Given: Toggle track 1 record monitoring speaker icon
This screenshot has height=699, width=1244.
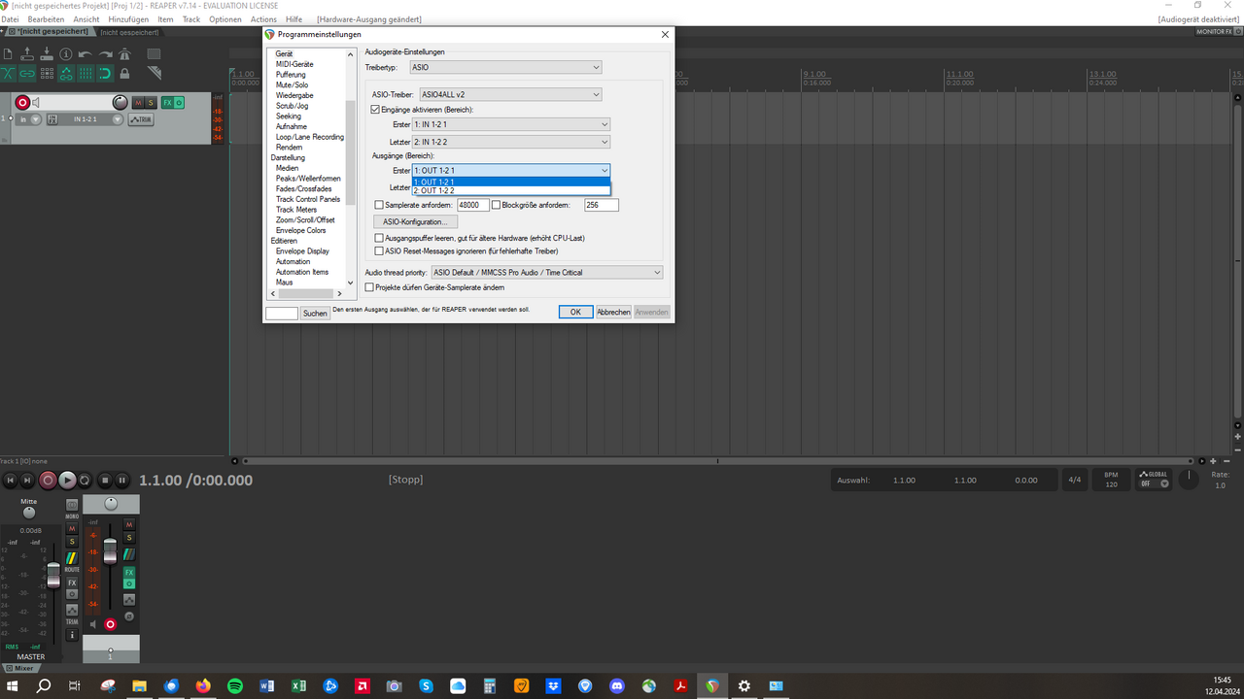Looking at the screenshot, I should (x=36, y=103).
